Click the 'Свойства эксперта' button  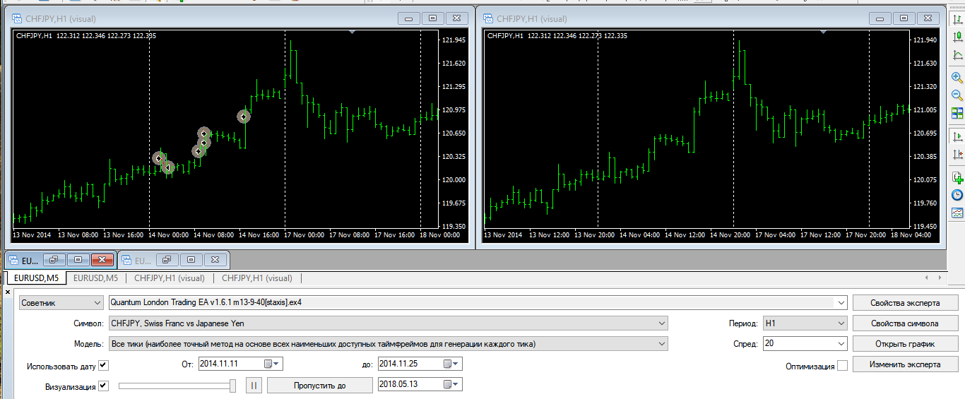point(905,303)
